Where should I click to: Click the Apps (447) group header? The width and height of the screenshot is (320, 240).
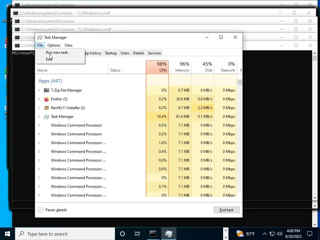[50, 81]
